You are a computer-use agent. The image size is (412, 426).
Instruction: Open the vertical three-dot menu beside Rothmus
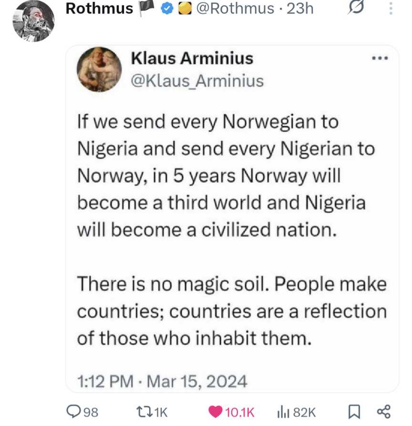point(390,9)
